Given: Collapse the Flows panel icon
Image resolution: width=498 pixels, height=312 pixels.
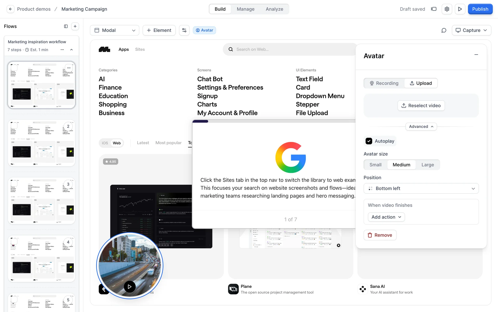Looking at the screenshot, I should [66, 26].
